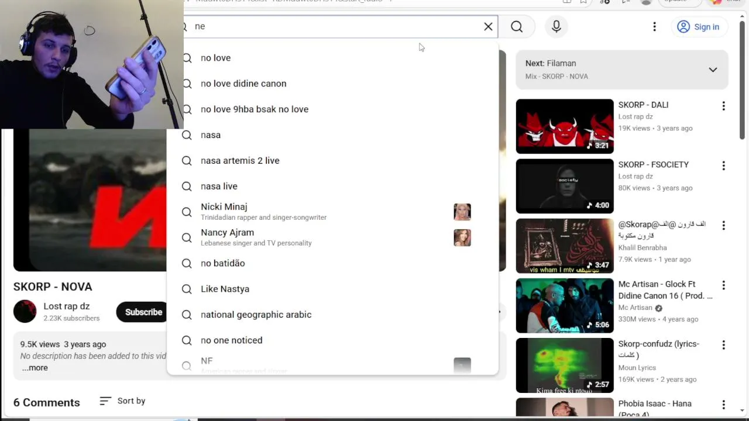Pick the Nicki Minaj suggestion
The image size is (749, 421).
click(332, 212)
